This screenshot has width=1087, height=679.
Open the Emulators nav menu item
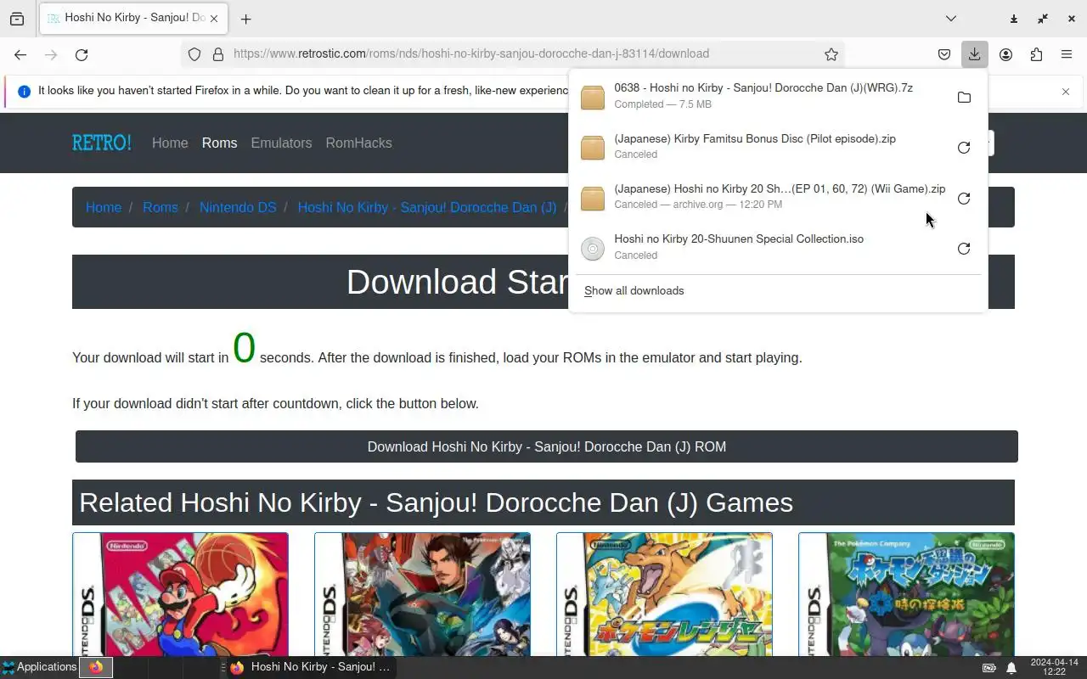281,143
